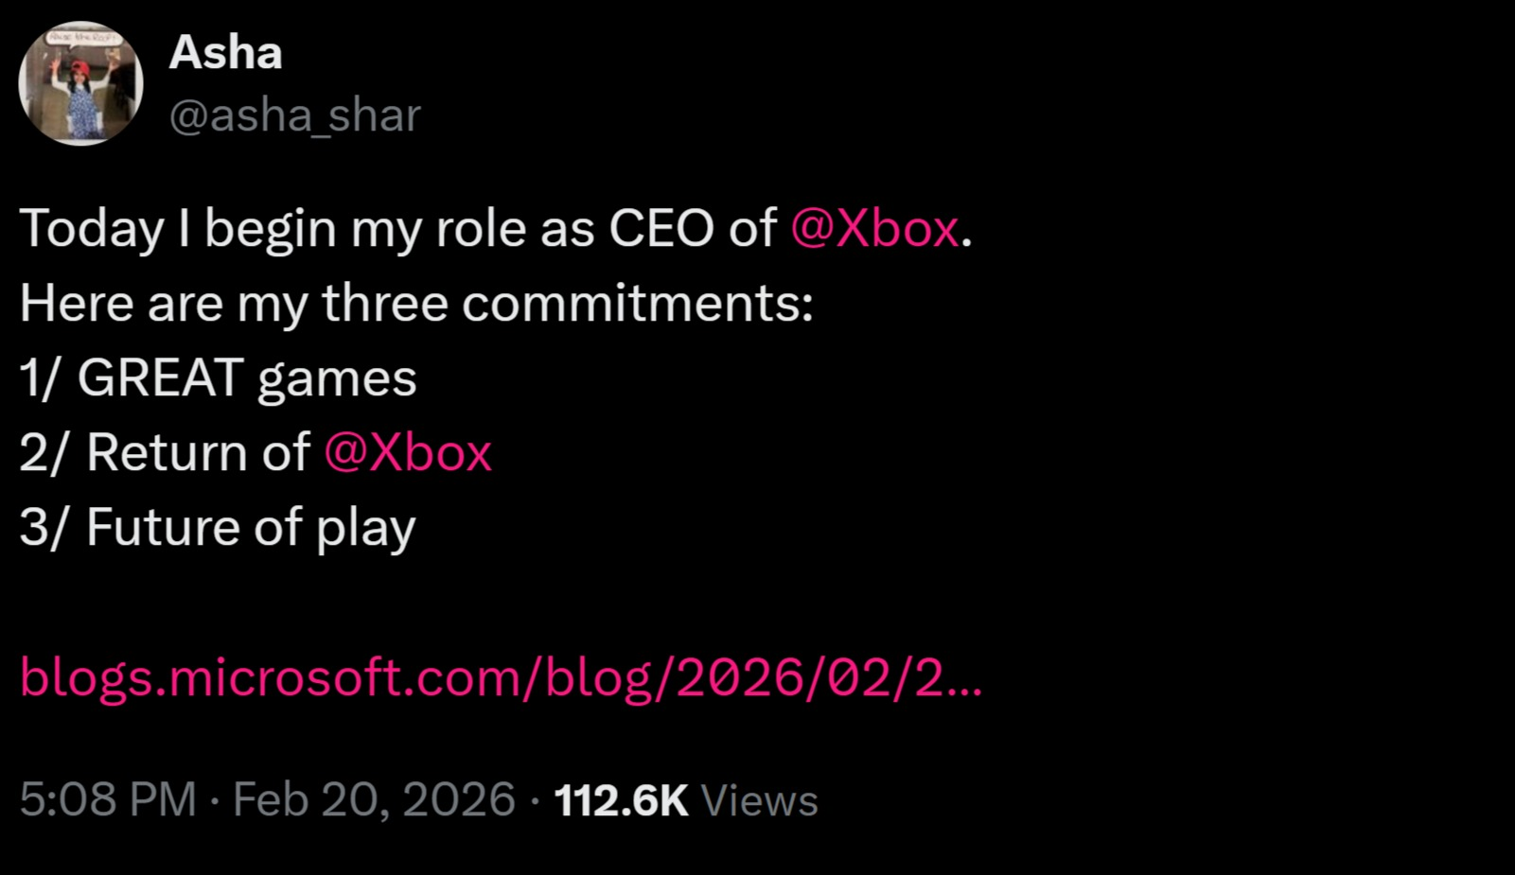The height and width of the screenshot is (875, 1515).
Task: Click the 'Future of play' text
Action: (x=251, y=527)
